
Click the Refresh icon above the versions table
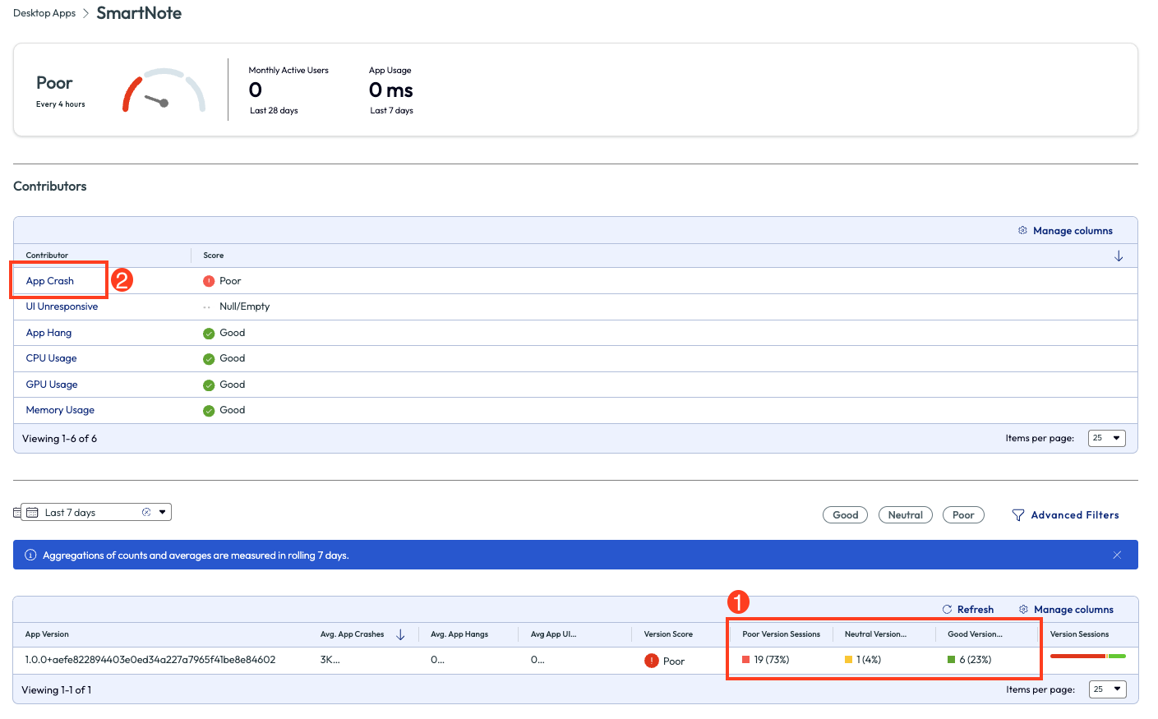pos(946,609)
